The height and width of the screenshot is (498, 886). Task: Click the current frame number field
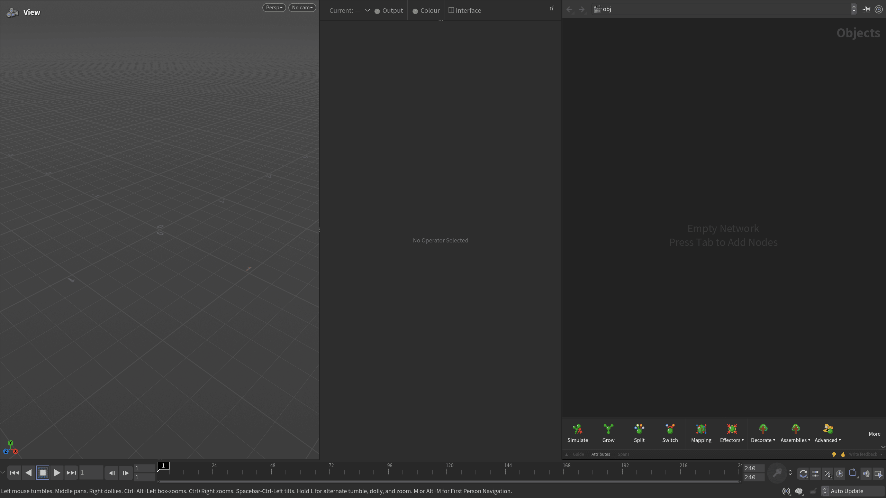91,473
